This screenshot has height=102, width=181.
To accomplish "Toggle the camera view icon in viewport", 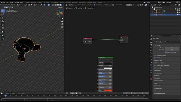I will pos(62,24).
